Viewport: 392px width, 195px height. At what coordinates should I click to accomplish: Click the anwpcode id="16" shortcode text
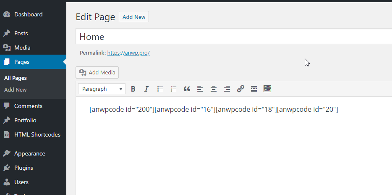point(185,109)
